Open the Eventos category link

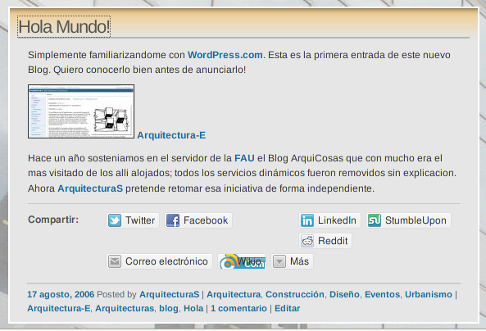coord(382,294)
